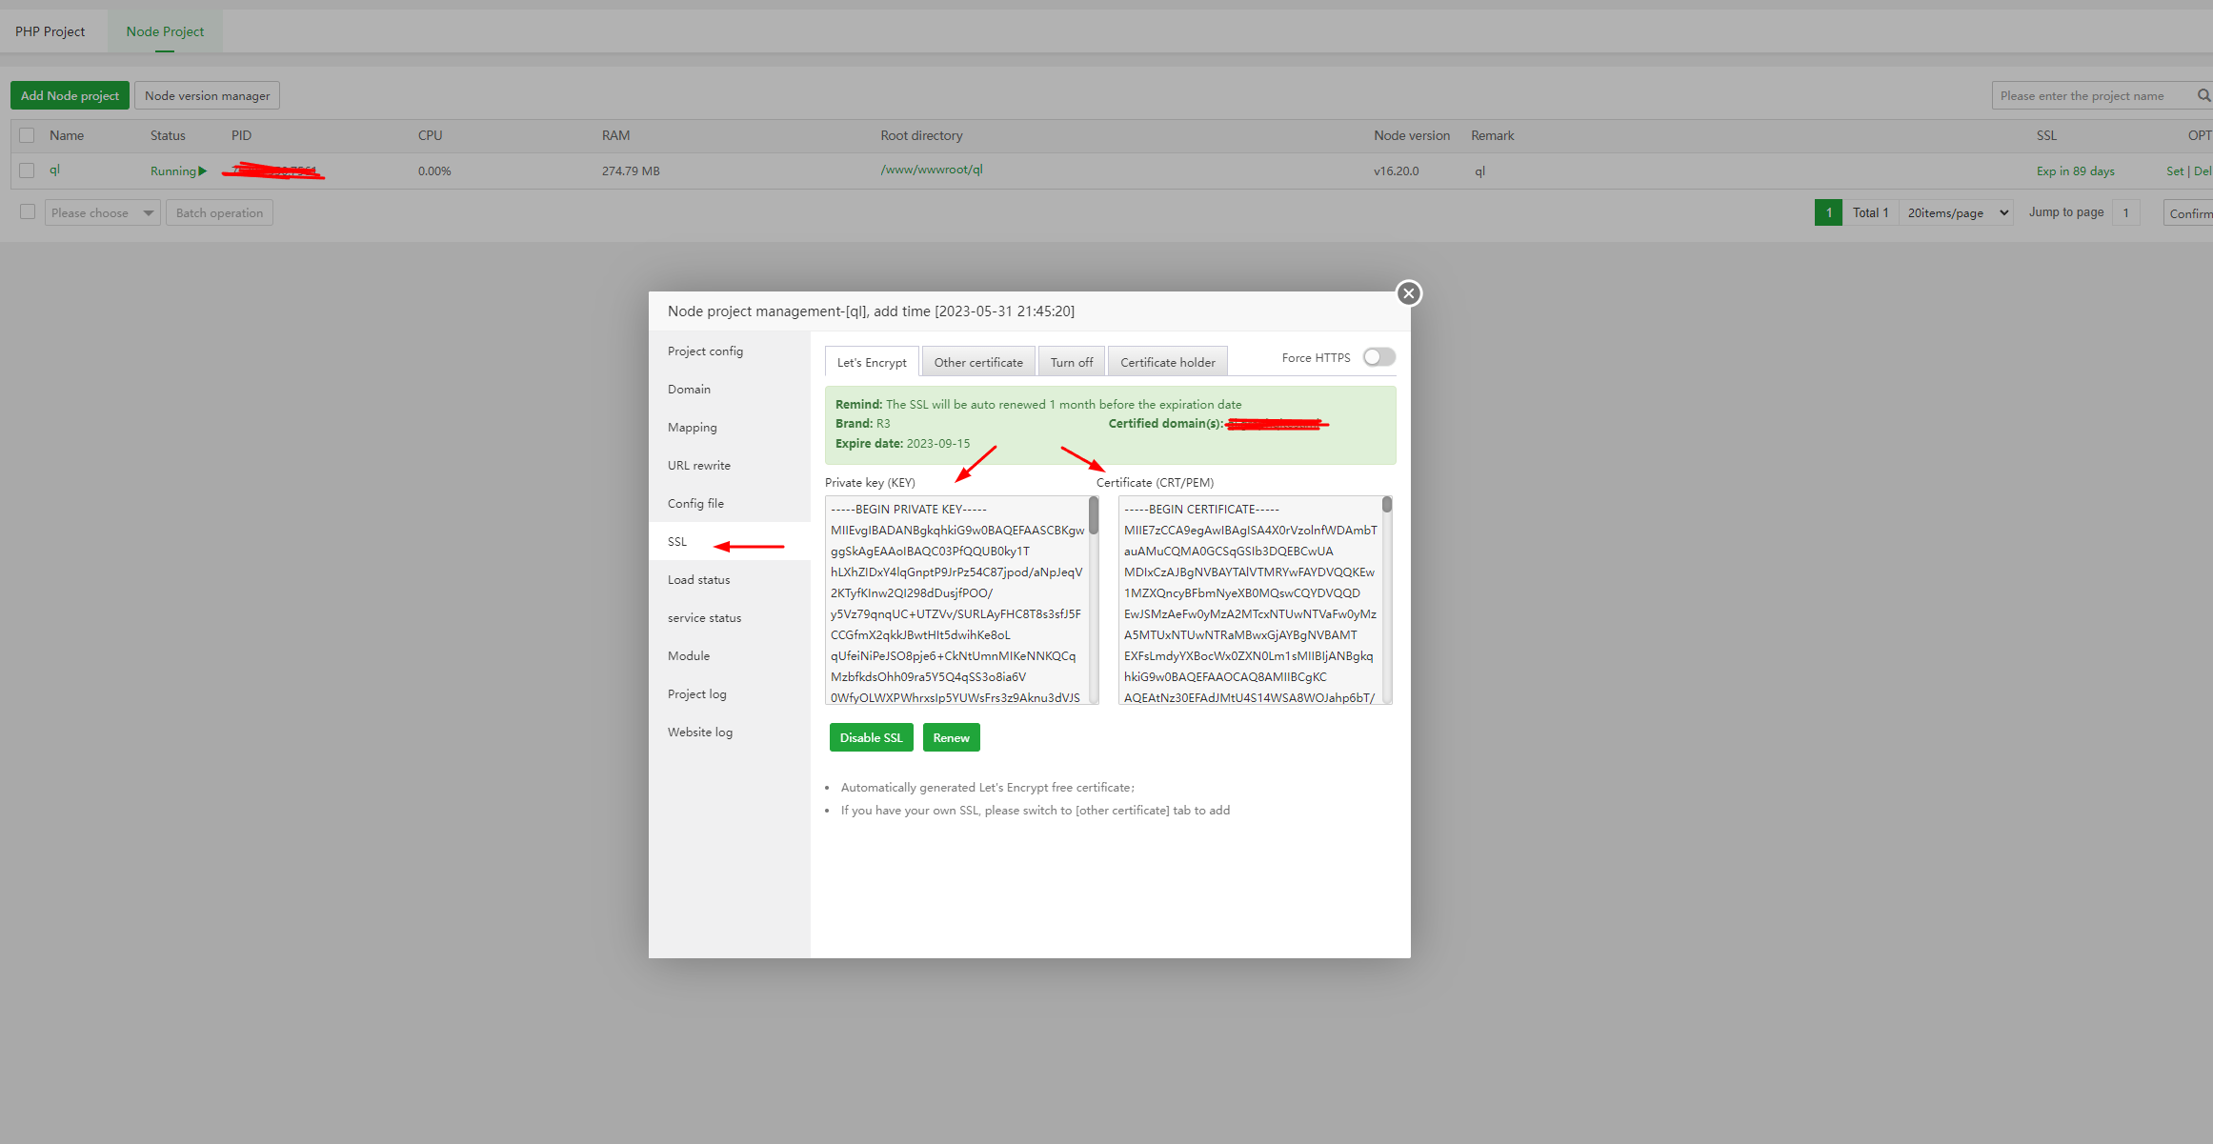Open the /www/wwwroot/ql directory link
Image resolution: width=2213 pixels, height=1144 pixels.
[x=931, y=170]
